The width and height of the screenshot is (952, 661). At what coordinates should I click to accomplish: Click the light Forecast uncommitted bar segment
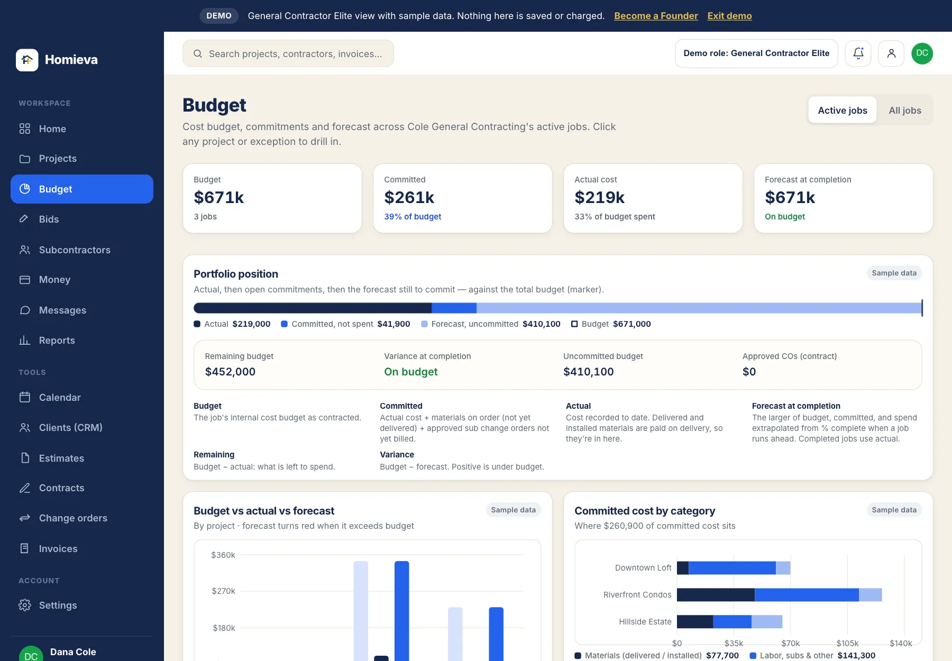699,308
